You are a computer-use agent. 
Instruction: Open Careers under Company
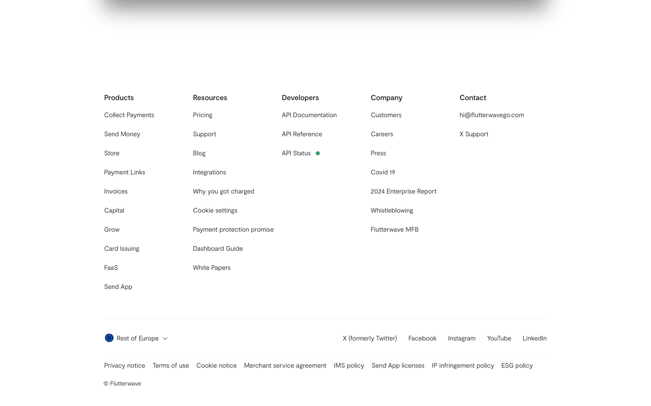tap(382, 134)
